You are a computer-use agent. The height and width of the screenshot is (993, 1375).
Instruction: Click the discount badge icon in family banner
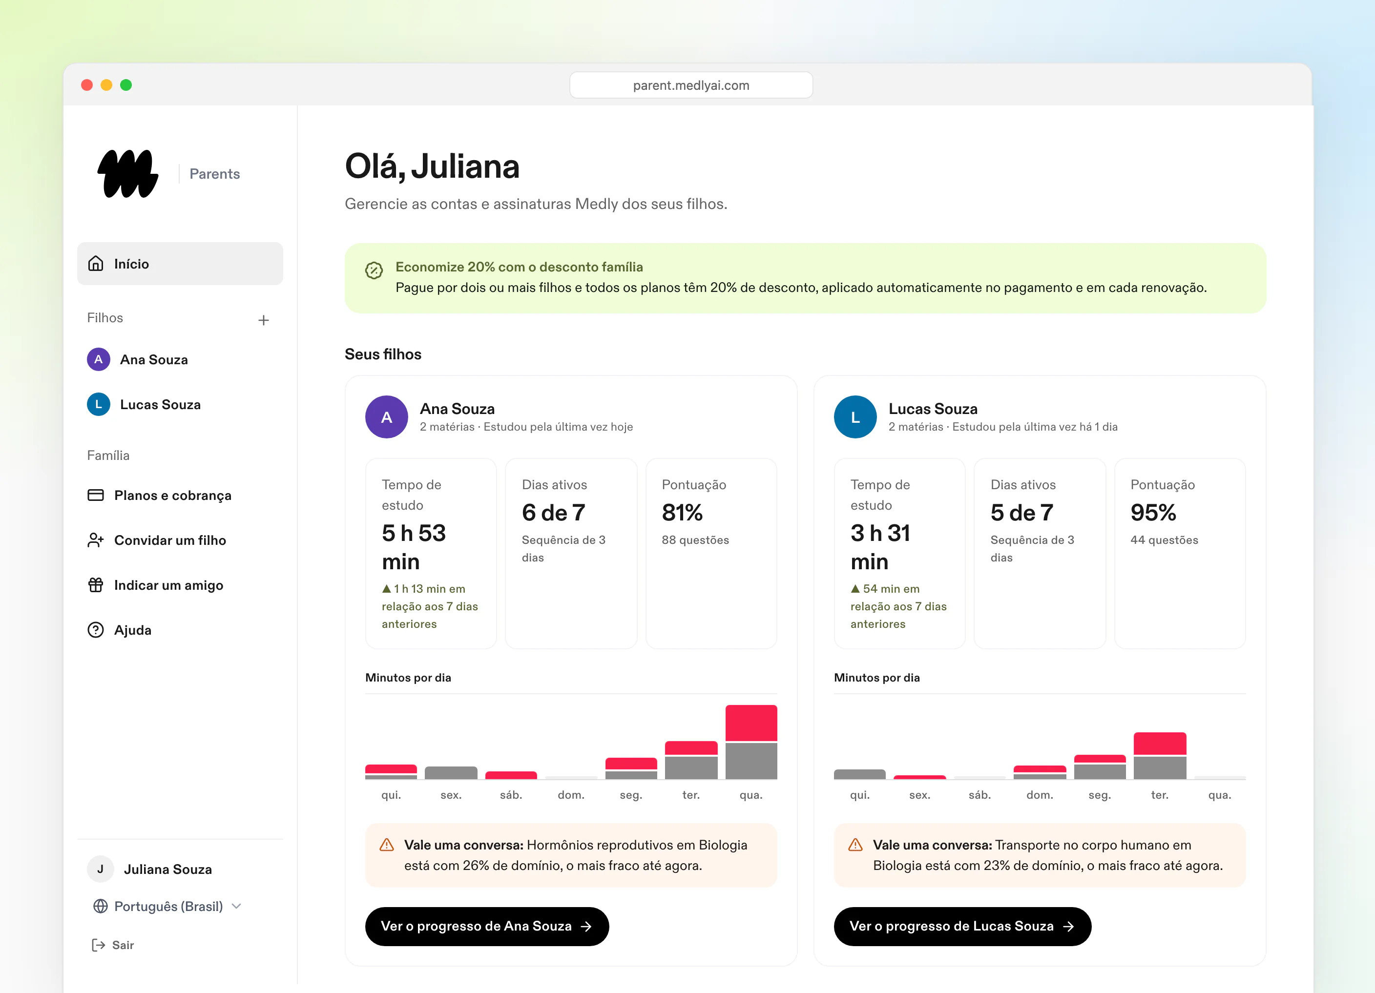374,270
